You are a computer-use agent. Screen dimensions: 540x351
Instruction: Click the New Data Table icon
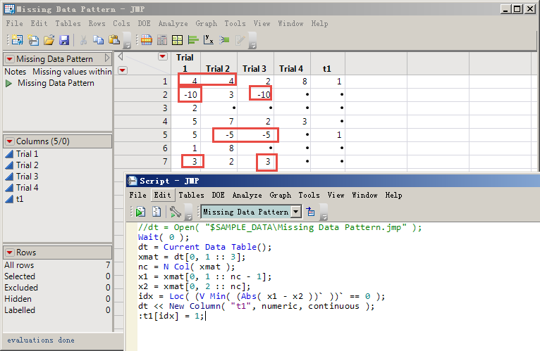point(16,39)
